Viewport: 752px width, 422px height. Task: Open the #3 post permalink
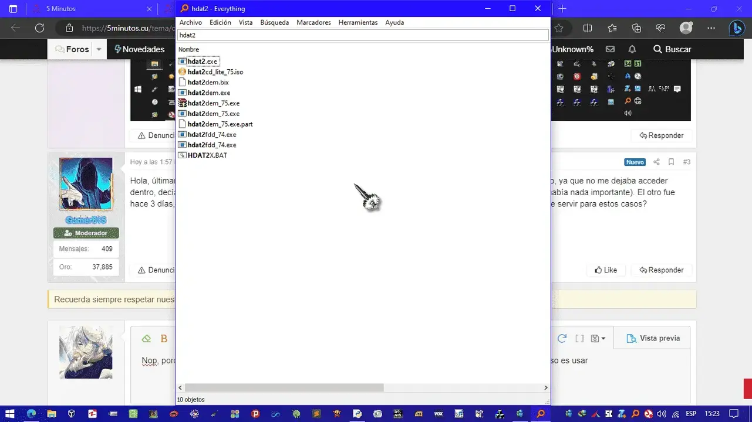[x=686, y=162]
